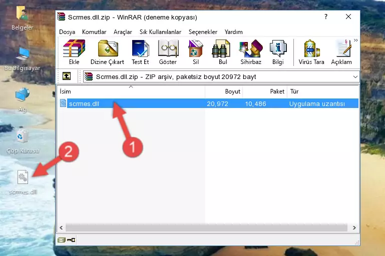Sort by the Boyut column header

coord(224,91)
